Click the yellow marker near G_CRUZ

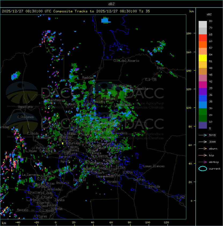tap(62, 143)
